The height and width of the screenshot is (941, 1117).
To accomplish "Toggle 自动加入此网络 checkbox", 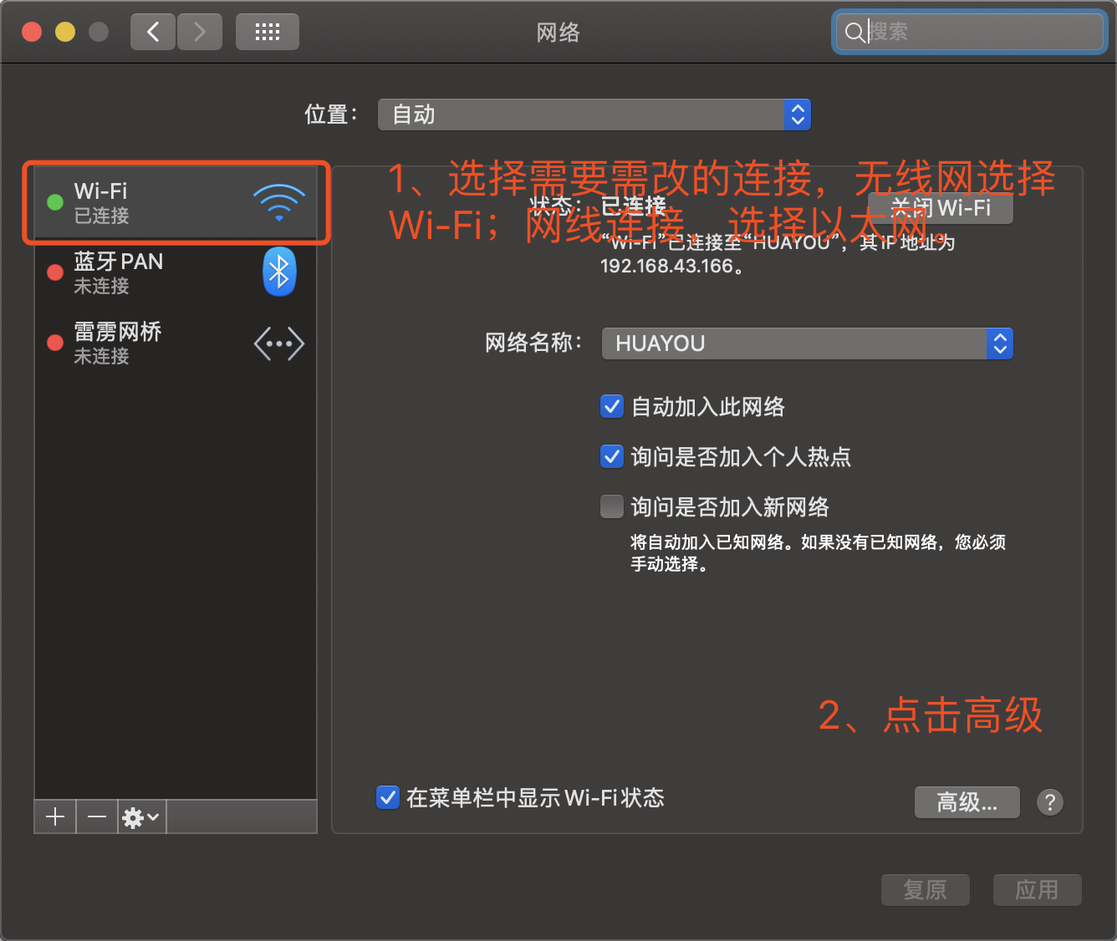I will click(612, 407).
